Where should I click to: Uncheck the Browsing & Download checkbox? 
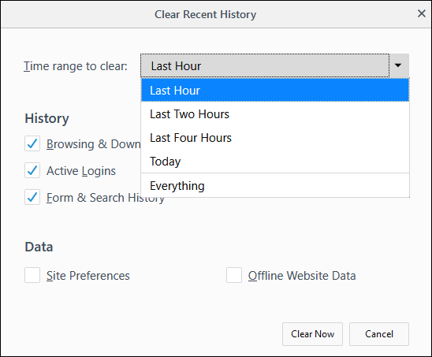[32, 143]
